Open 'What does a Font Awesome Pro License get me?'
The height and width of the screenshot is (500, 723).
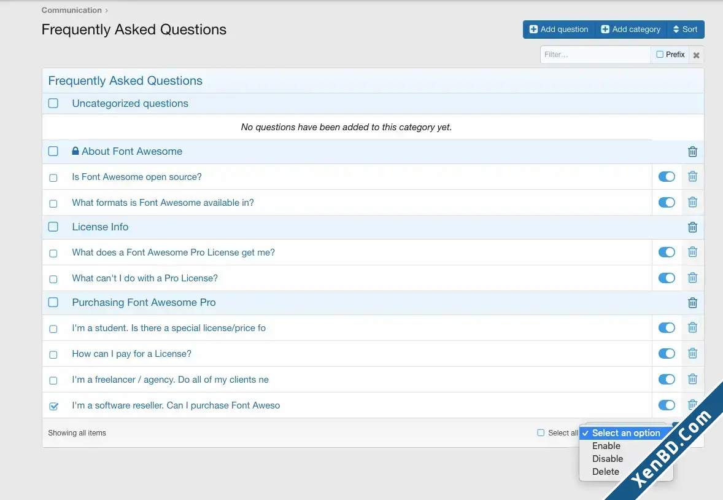(x=173, y=252)
